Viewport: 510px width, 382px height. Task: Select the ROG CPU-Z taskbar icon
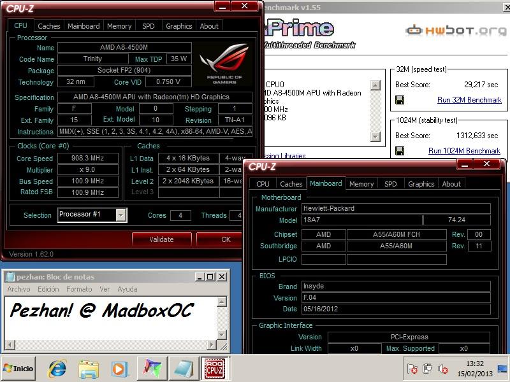tap(215, 369)
